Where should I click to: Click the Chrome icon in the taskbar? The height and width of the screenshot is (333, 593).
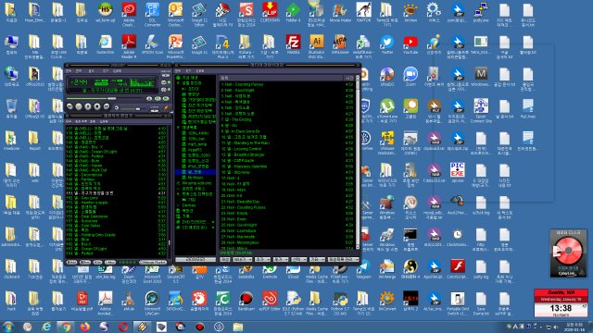(66, 327)
